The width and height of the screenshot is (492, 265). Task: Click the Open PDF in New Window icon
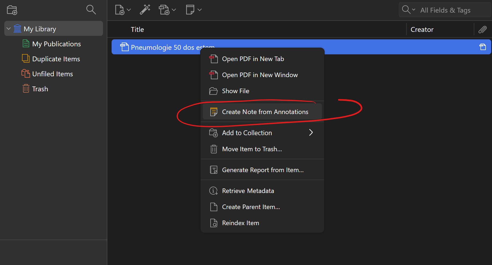point(214,75)
